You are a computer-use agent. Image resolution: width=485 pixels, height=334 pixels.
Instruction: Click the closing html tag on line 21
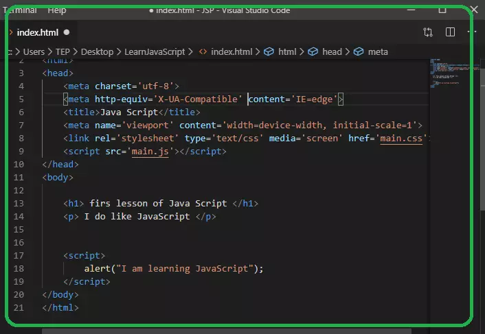[60, 308]
